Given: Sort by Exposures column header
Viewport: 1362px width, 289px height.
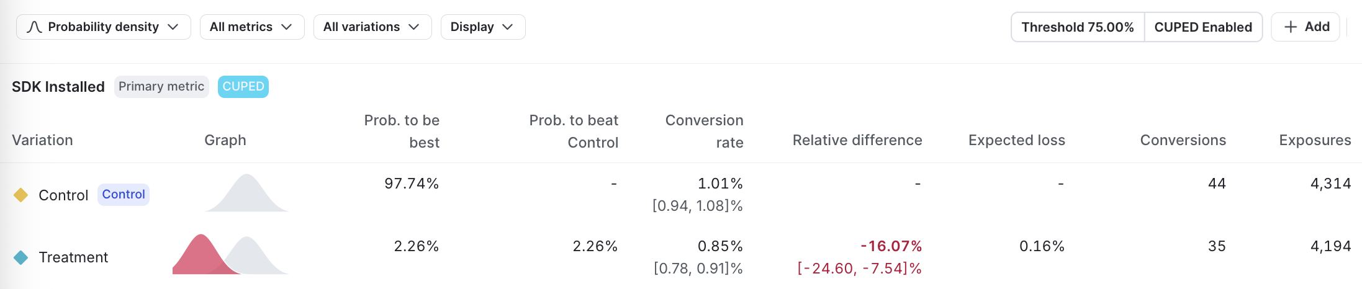Looking at the screenshot, I should pos(1315,140).
